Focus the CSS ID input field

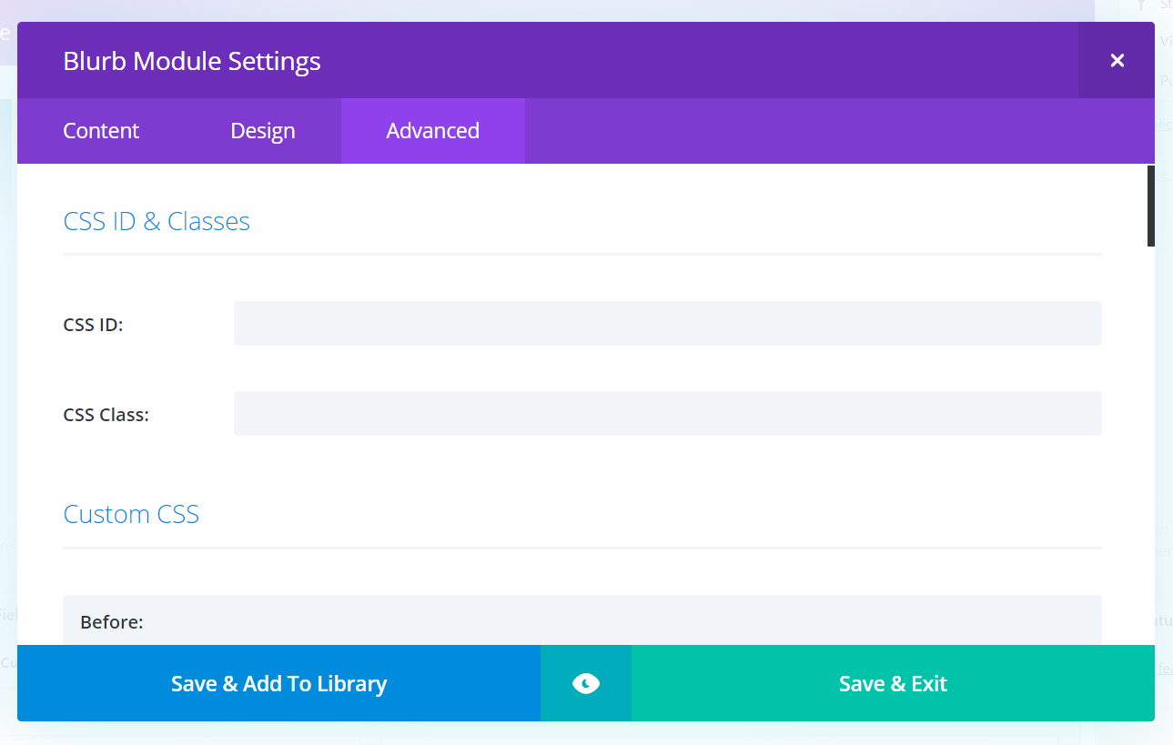tap(668, 324)
